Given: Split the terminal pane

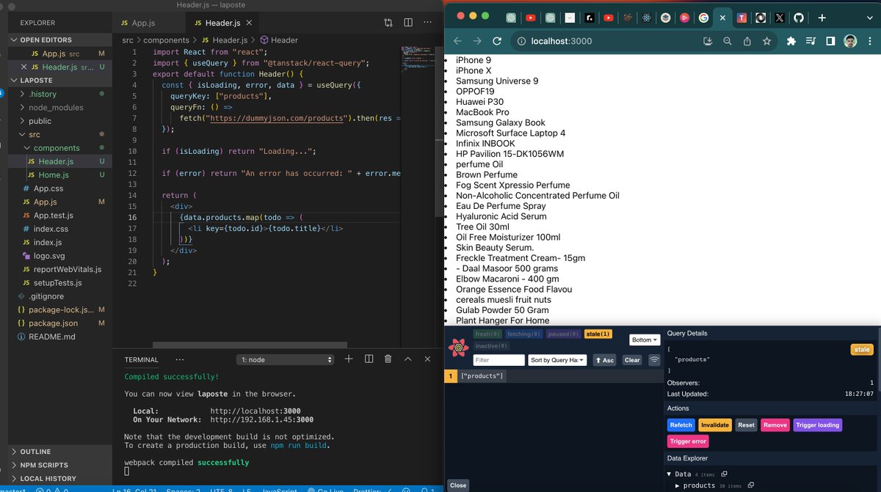Looking at the screenshot, I should pos(369,359).
